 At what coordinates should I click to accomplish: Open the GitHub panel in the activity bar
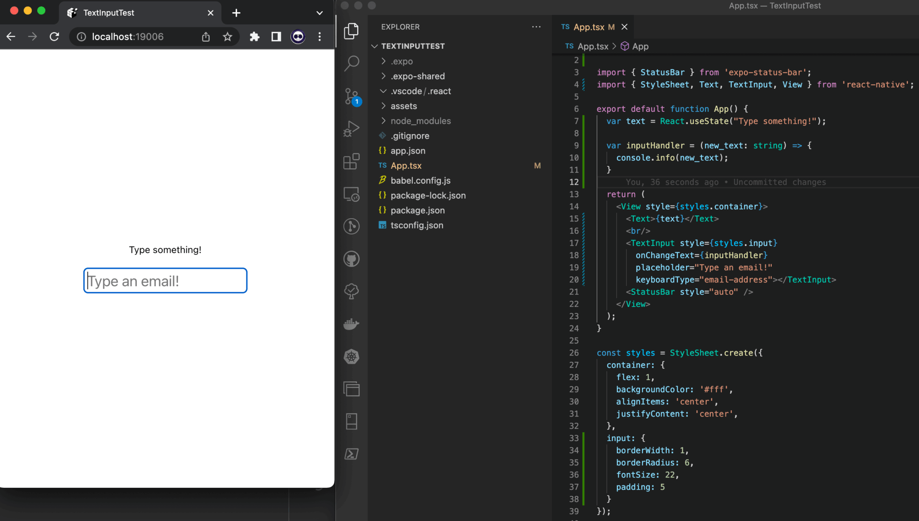(x=351, y=259)
